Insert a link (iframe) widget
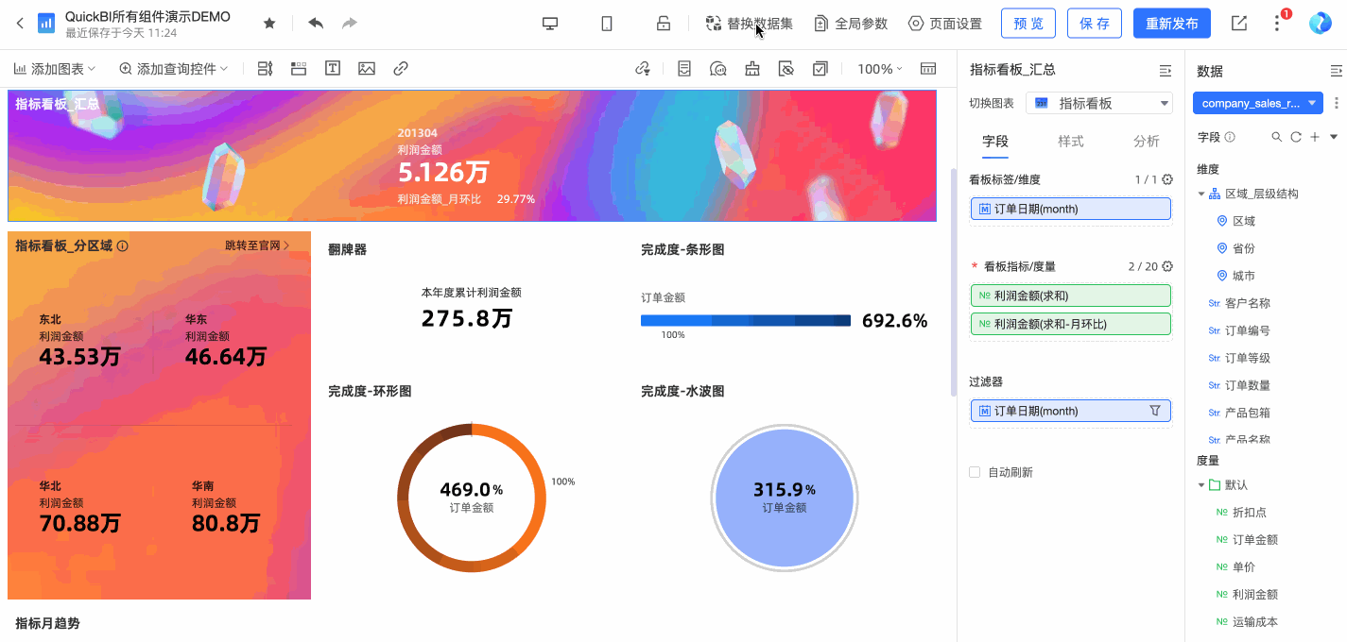 click(401, 69)
